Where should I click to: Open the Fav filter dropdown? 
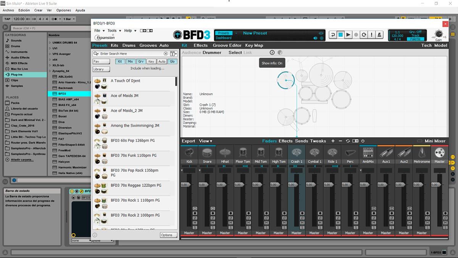[x=102, y=62]
